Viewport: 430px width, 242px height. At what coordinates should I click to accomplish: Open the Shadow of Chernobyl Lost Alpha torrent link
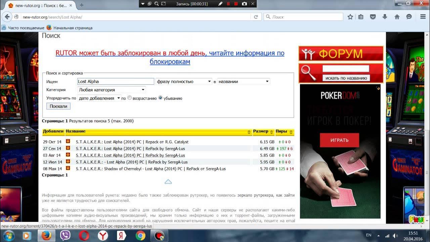pos(151,169)
